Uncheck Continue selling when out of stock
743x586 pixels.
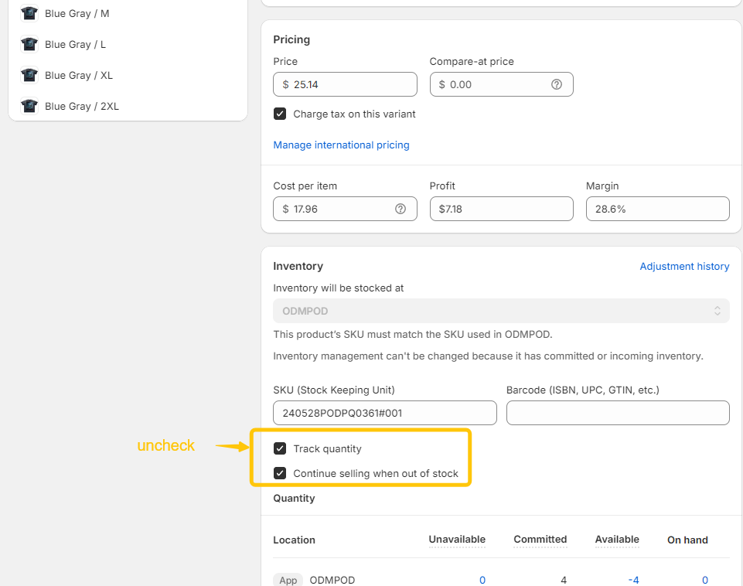coord(280,474)
